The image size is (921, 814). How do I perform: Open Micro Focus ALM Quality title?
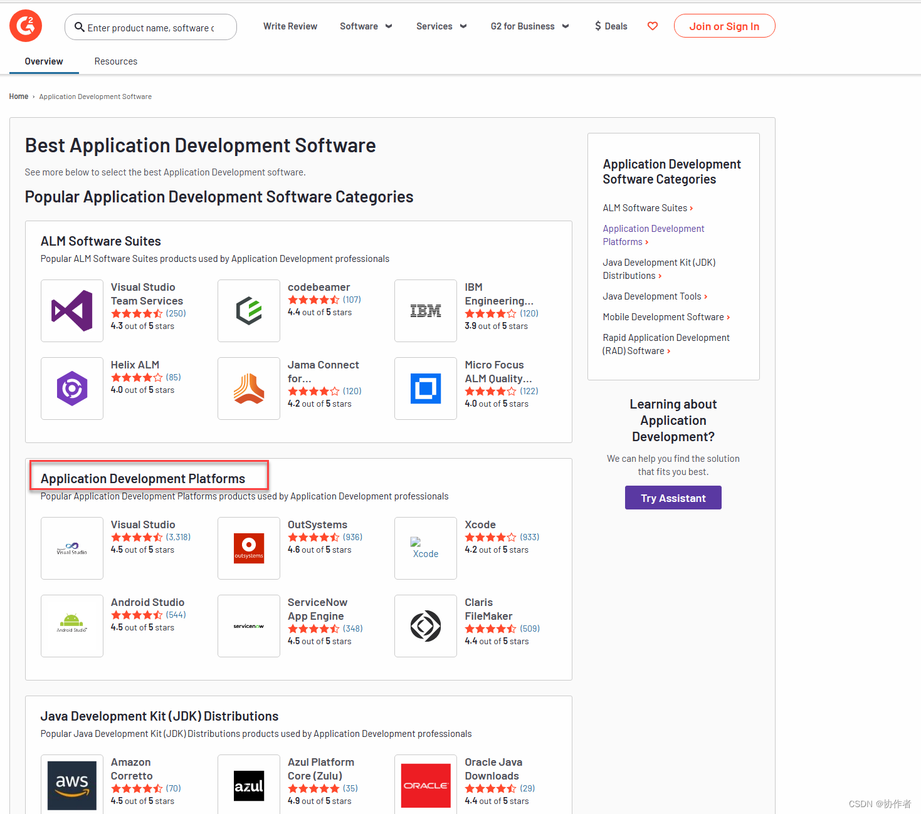click(x=498, y=372)
